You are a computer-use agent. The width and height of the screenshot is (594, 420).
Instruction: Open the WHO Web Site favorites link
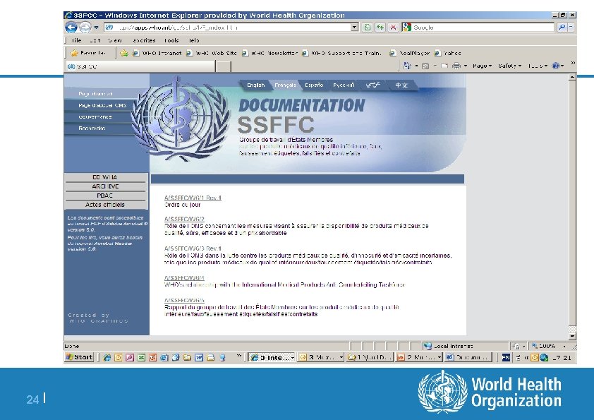[x=212, y=53]
